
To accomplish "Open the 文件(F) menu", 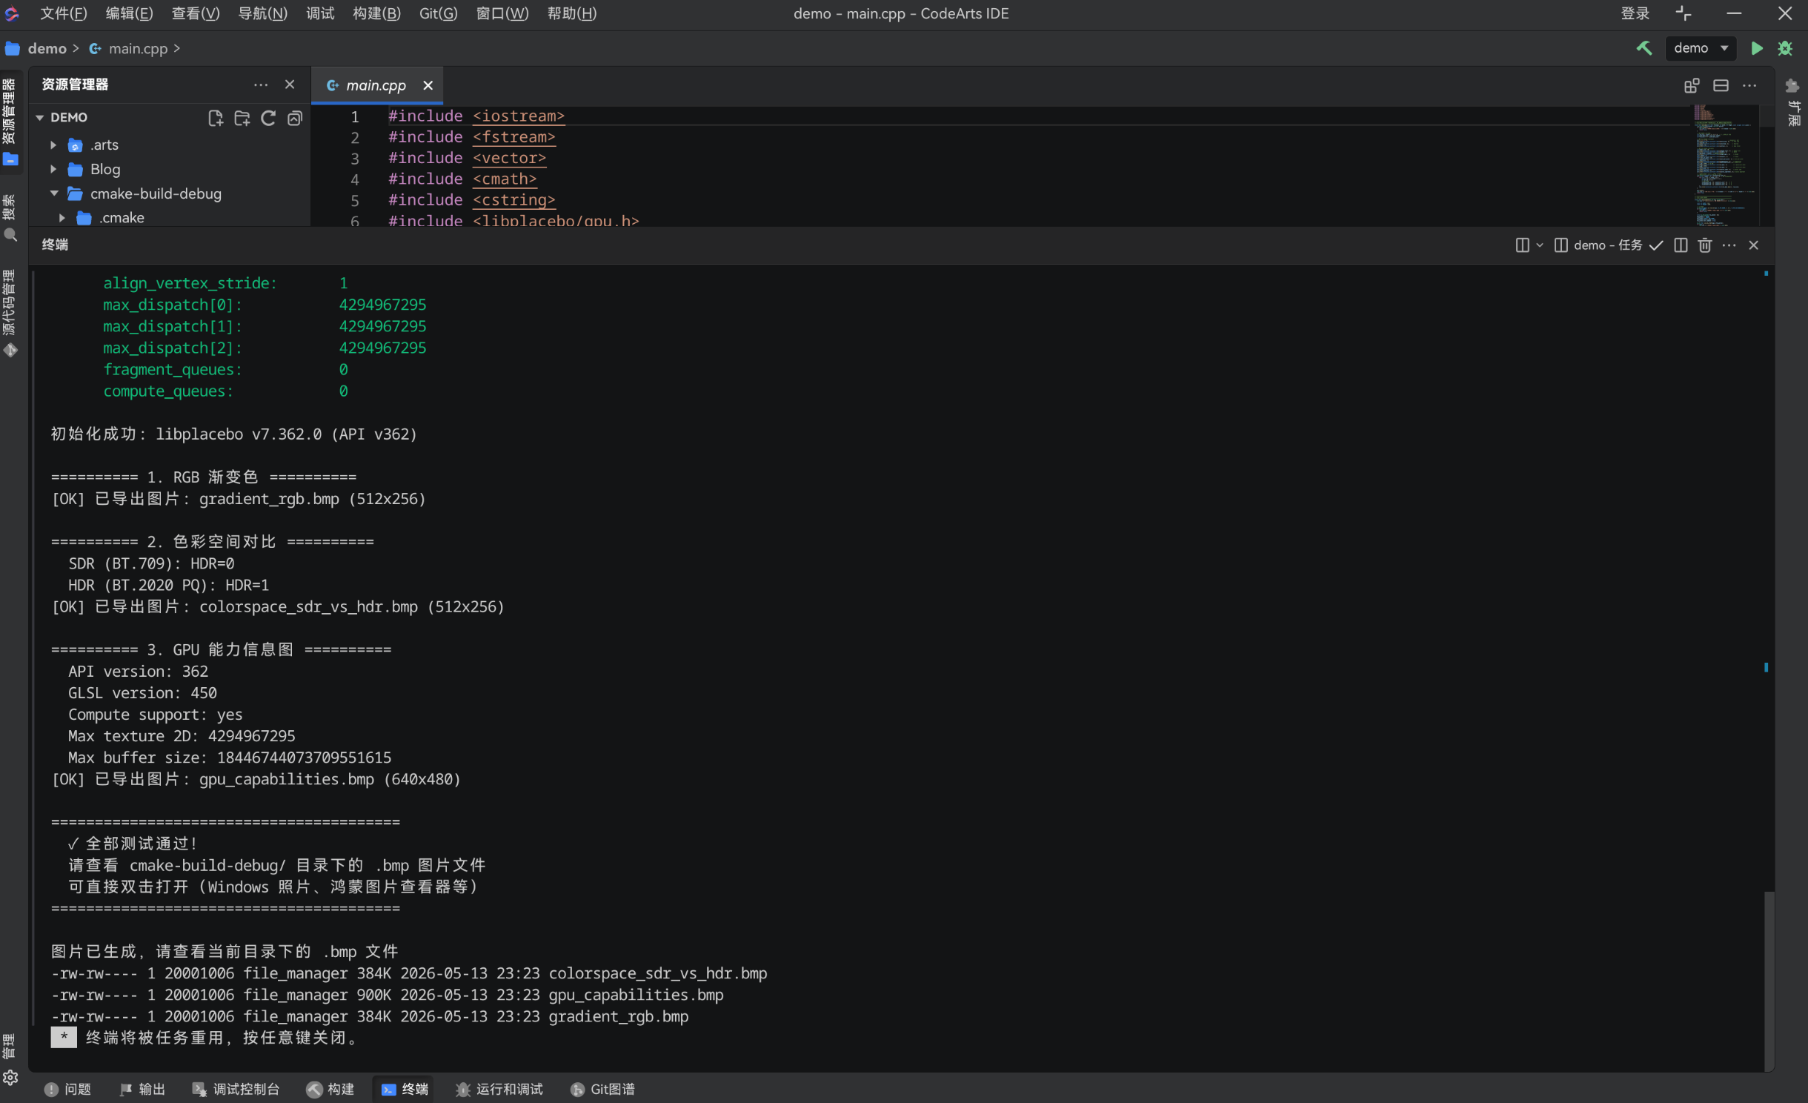I will [64, 13].
